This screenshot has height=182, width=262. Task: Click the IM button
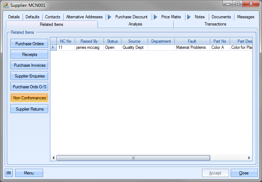(9, 173)
